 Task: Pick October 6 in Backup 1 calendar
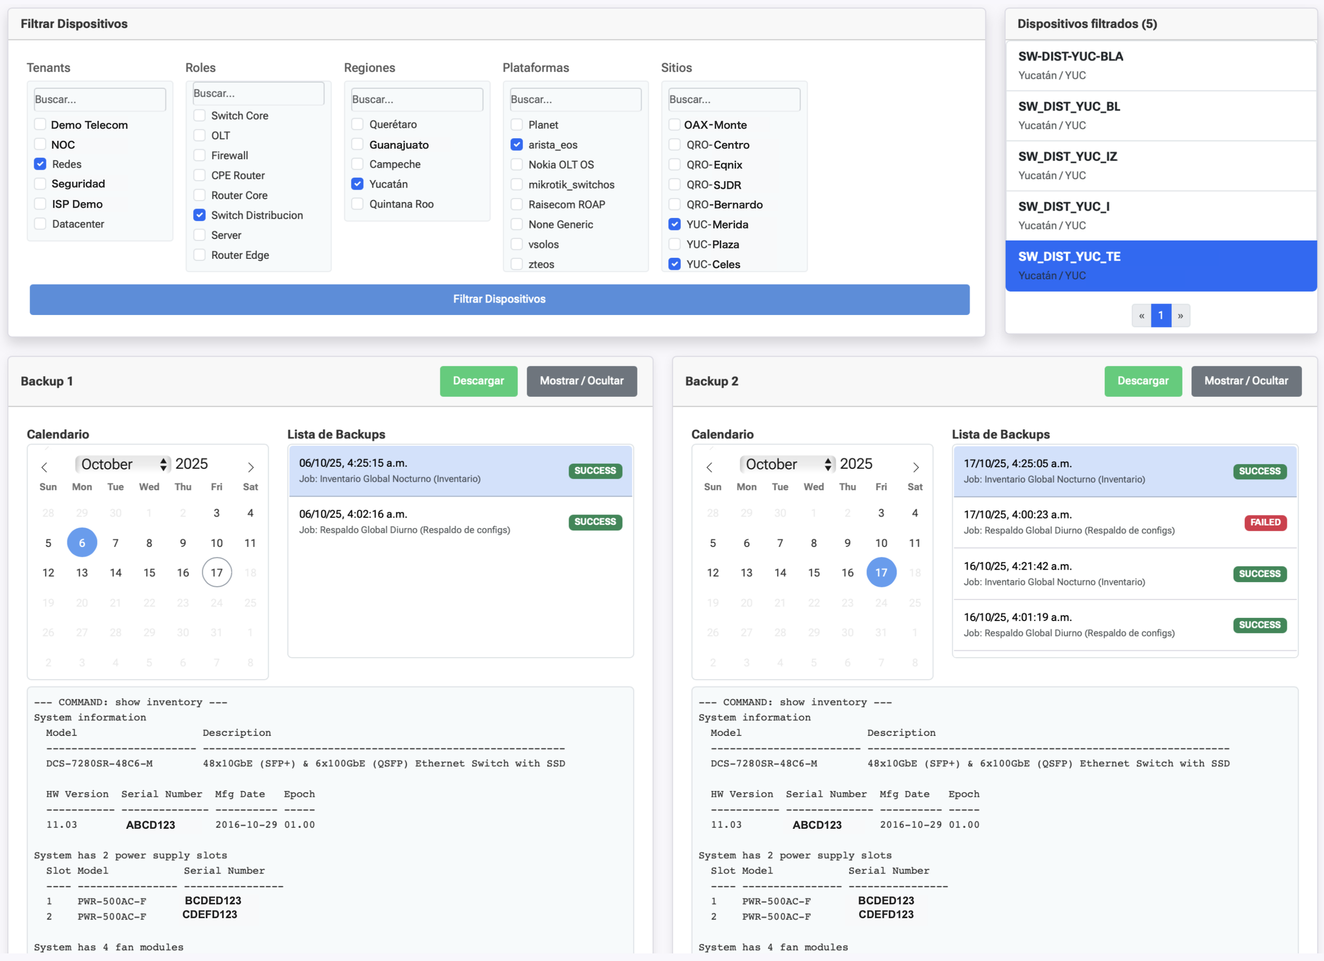tap(82, 543)
